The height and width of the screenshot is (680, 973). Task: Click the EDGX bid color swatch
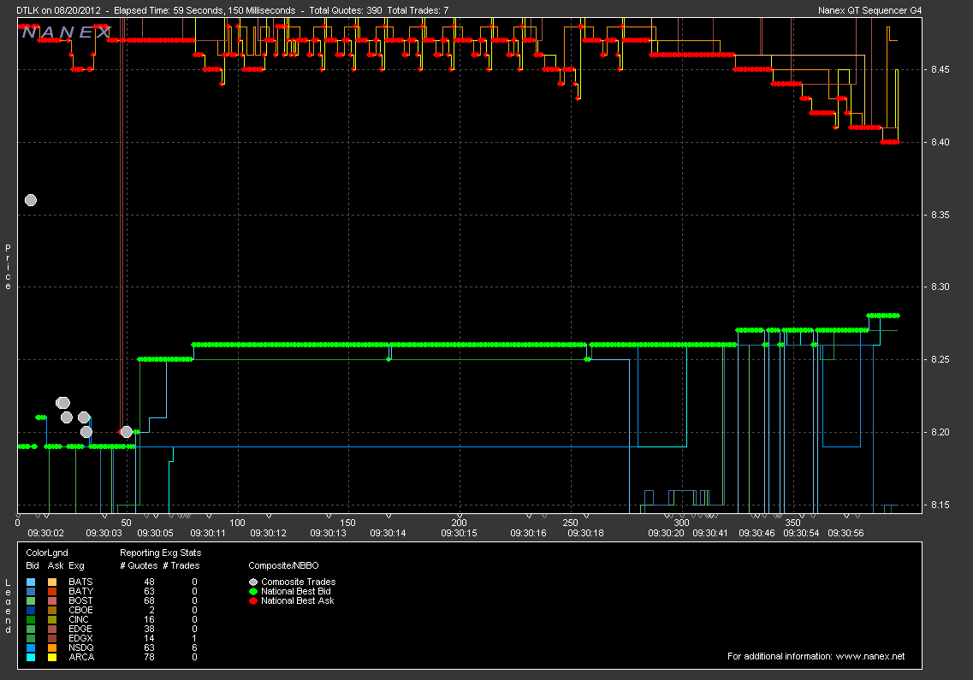(x=31, y=638)
